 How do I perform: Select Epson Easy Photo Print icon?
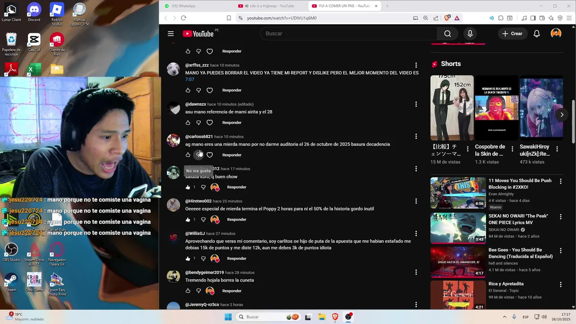pos(57,284)
